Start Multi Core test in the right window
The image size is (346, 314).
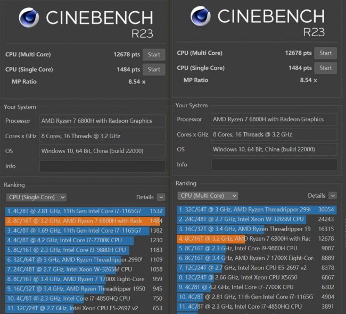(325, 53)
